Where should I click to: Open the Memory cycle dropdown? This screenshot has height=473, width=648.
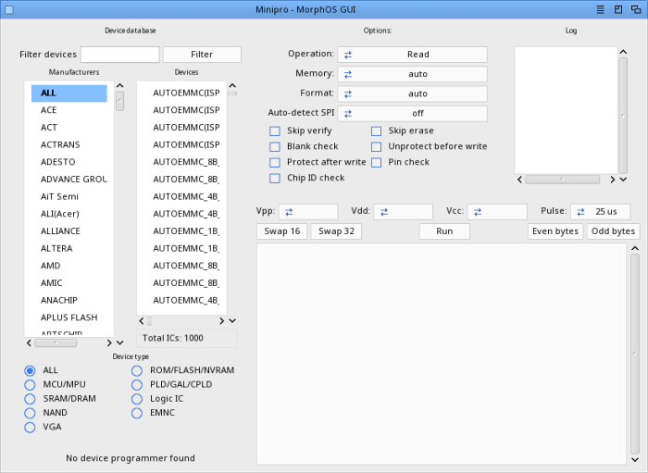coord(413,74)
